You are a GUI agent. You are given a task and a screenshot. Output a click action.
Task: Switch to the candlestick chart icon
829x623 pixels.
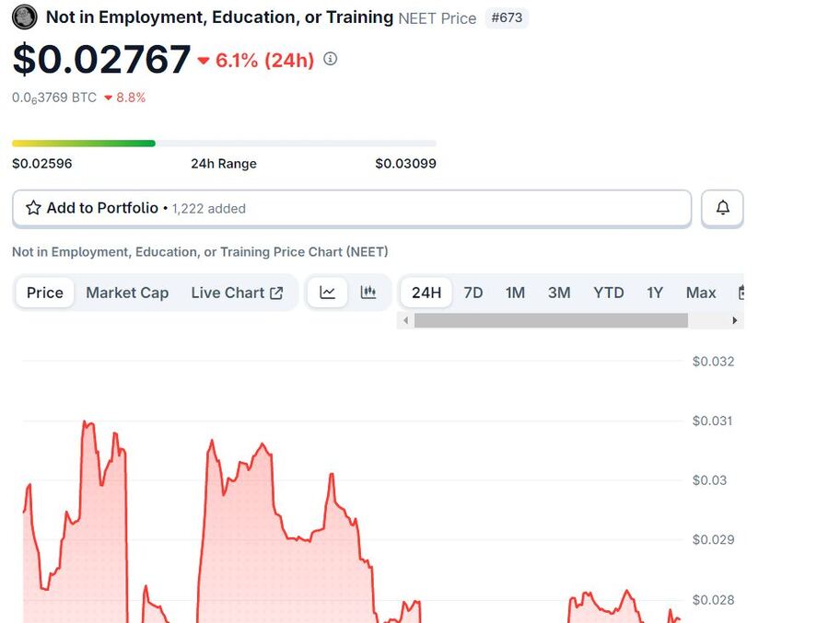pos(368,292)
